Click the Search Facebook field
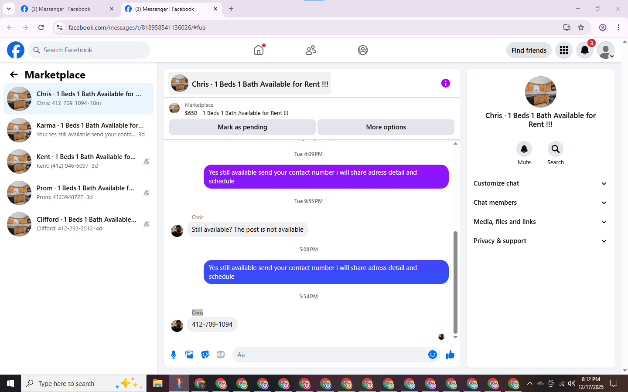The image size is (628, 392). click(x=89, y=50)
